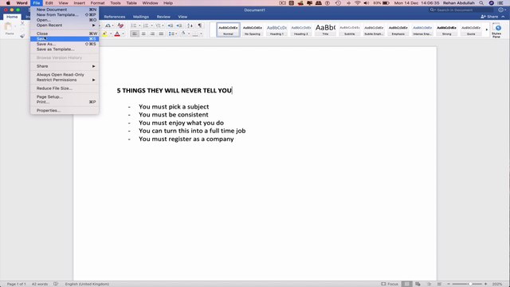
Task: Adjust the zoom slider handle
Action: pyautogui.click(x=470, y=284)
